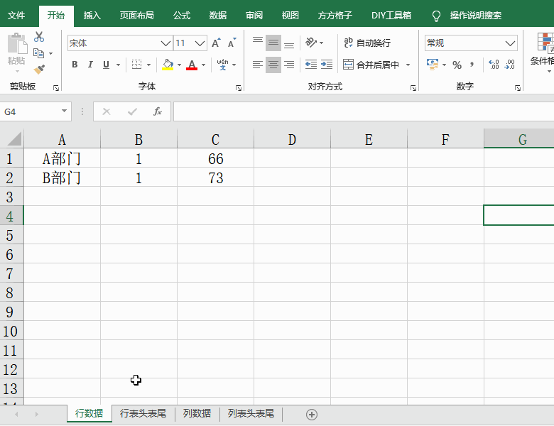
Task: Switch to the 列数据 sheet tab
Action: pos(197,413)
